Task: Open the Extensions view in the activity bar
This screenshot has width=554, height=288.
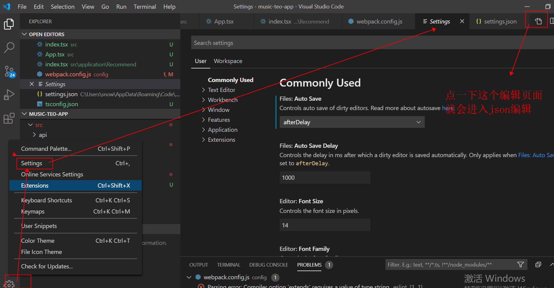Action: click(9, 118)
